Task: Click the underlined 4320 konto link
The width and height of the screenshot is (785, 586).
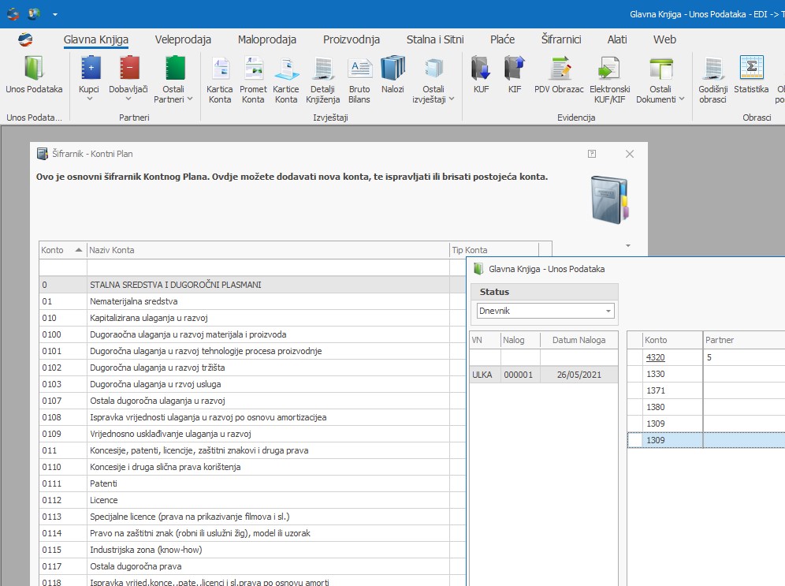Action: [x=655, y=357]
